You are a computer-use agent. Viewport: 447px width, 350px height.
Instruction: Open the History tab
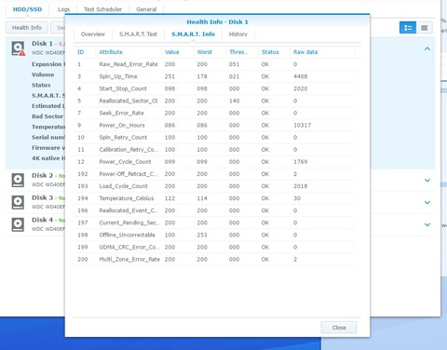[238, 34]
